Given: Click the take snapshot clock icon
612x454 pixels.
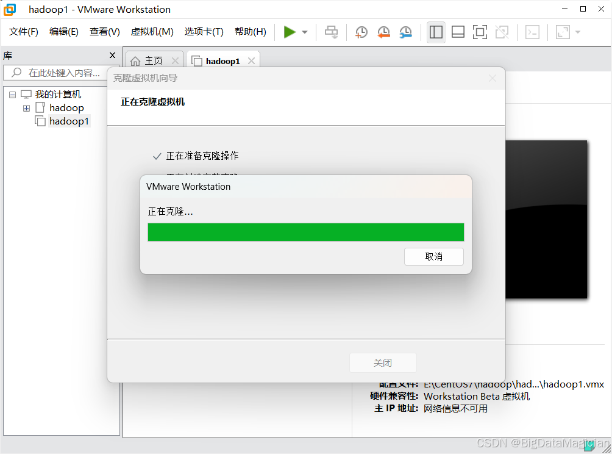Looking at the screenshot, I should pos(361,32).
